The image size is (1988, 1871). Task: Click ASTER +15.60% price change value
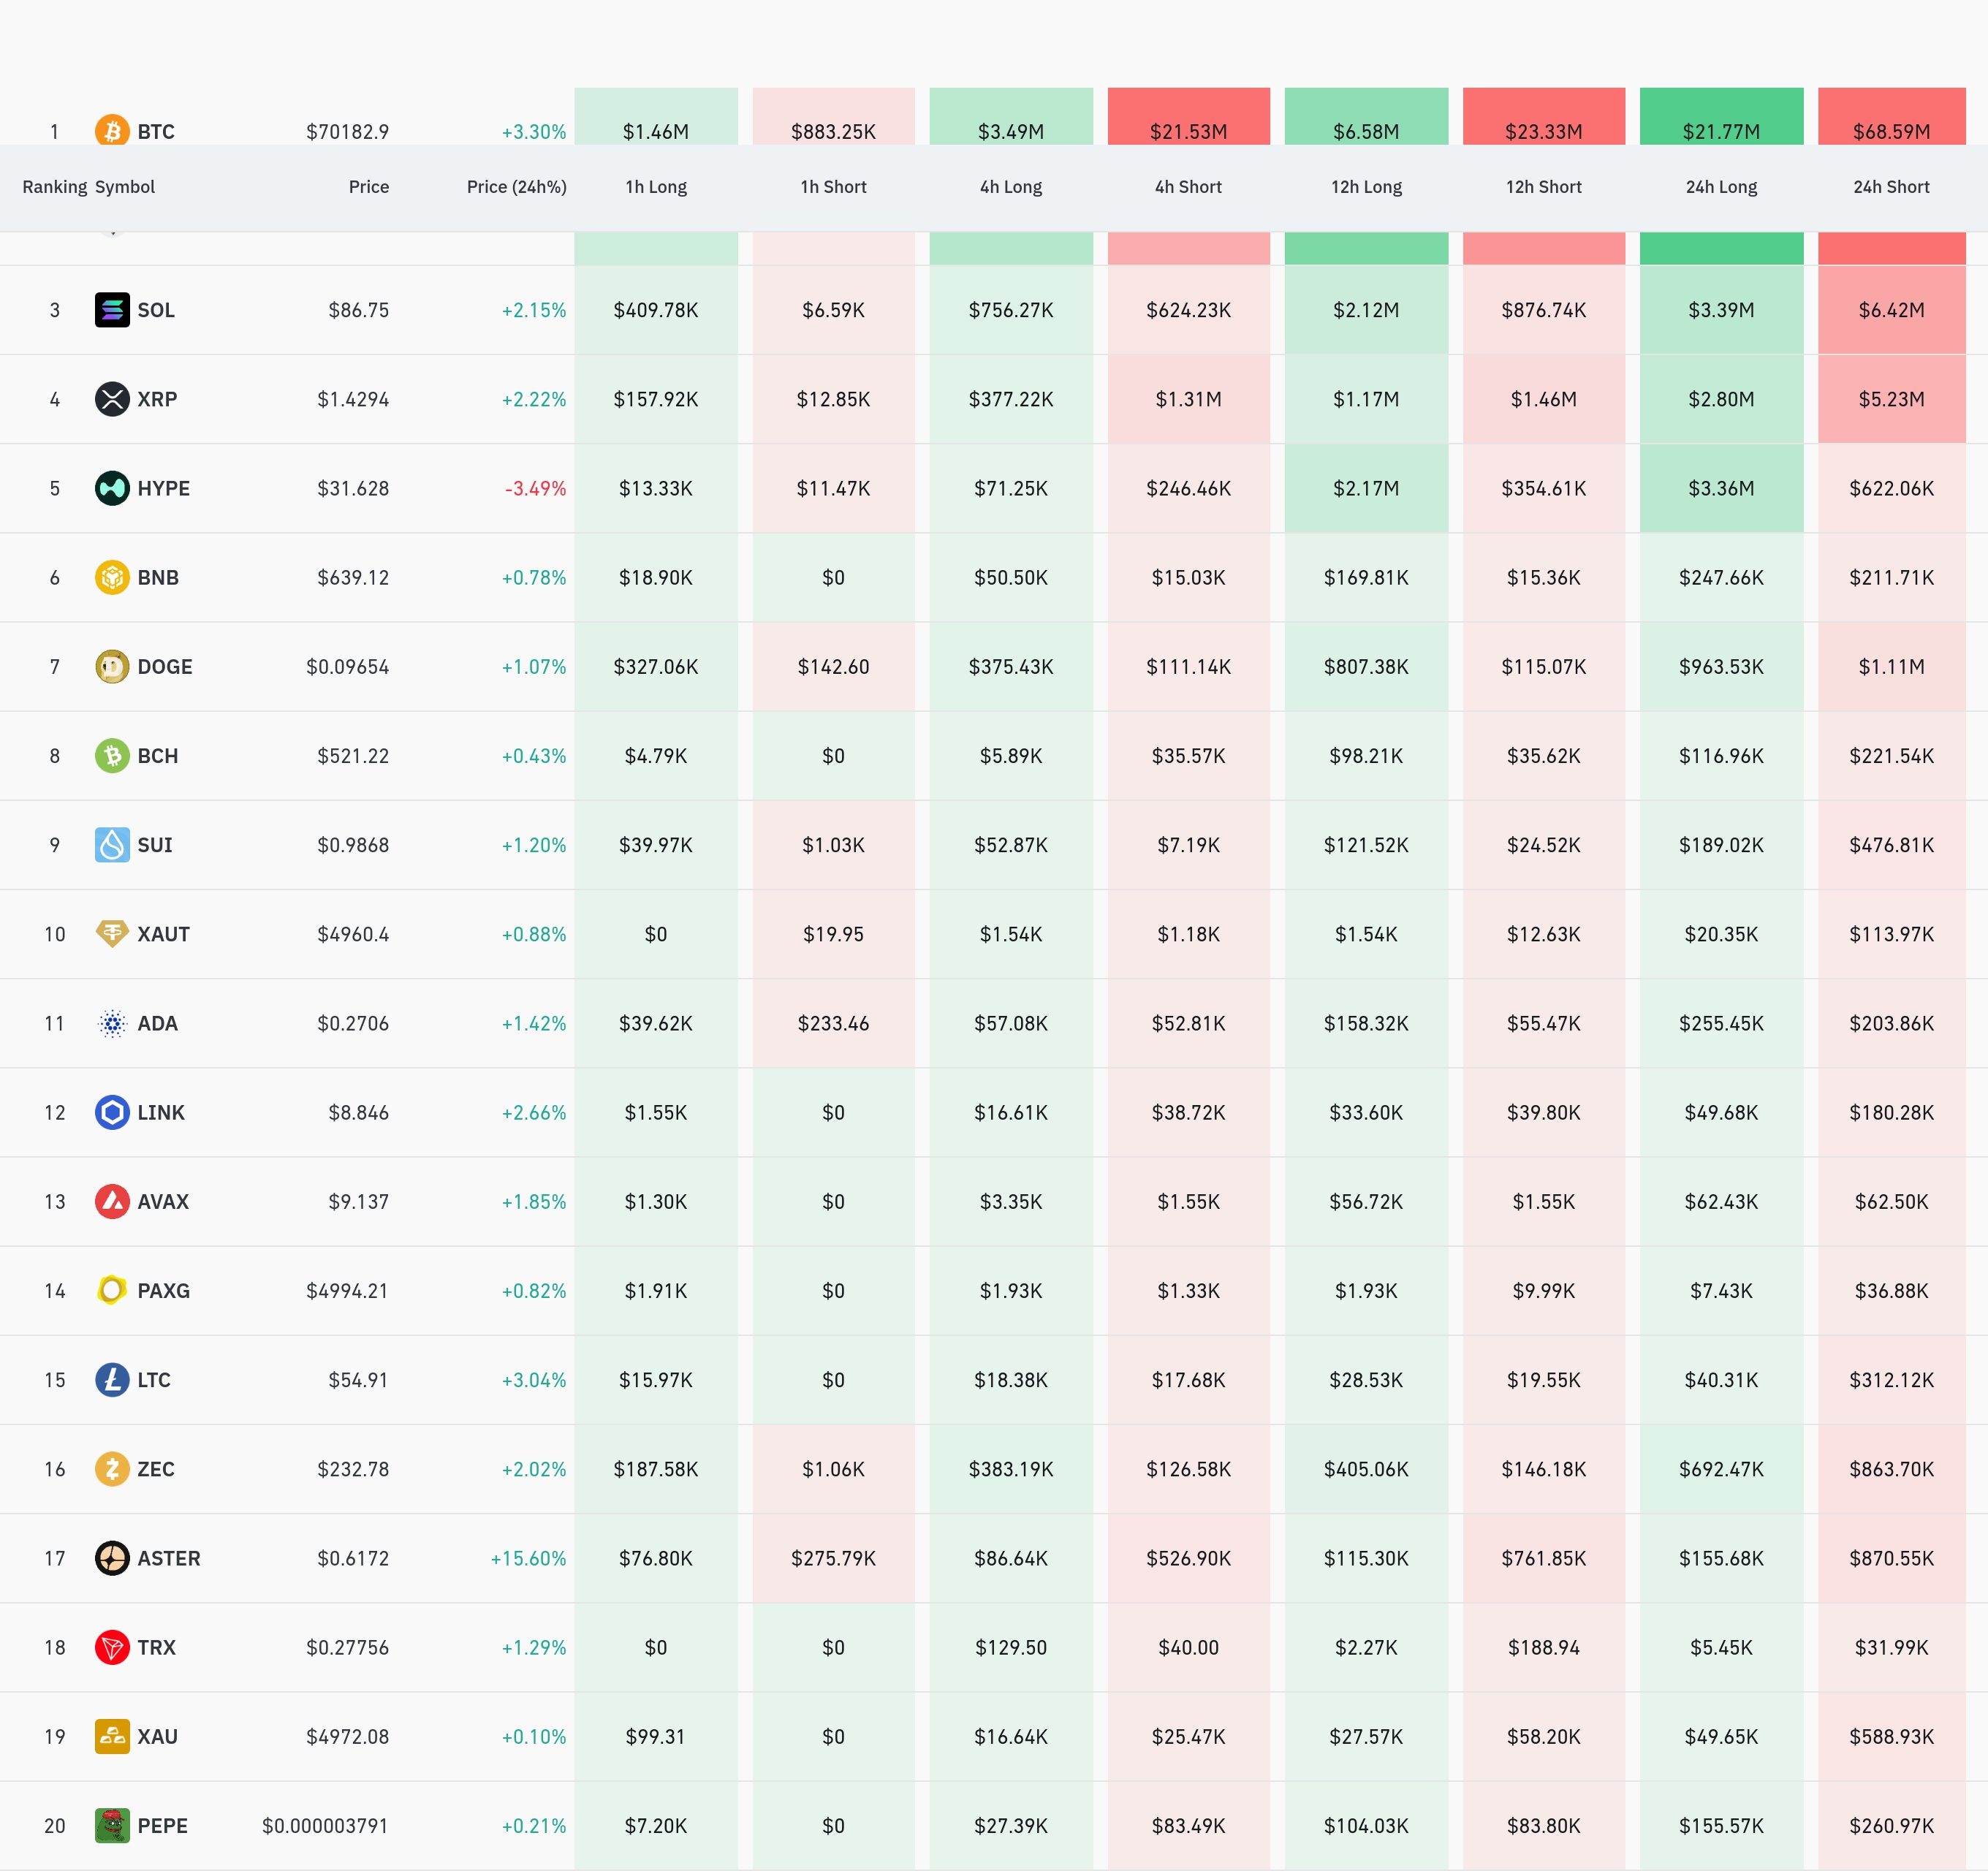coord(528,1558)
